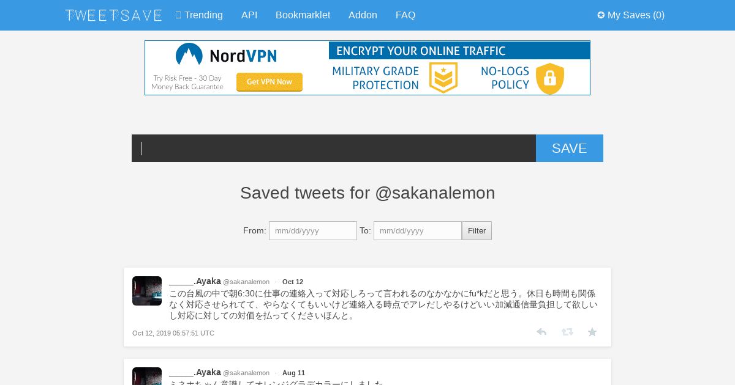Click the SAVE button
Screen dimensions: 735x385
[570, 148]
